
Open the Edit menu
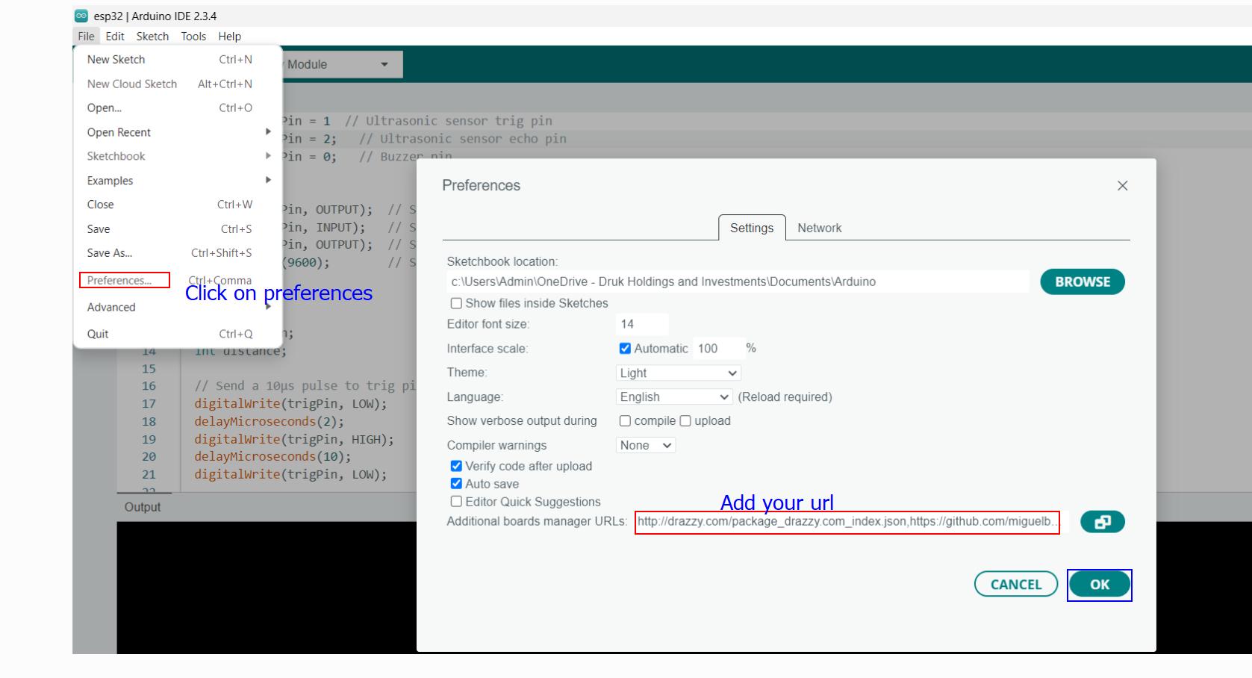(x=115, y=36)
